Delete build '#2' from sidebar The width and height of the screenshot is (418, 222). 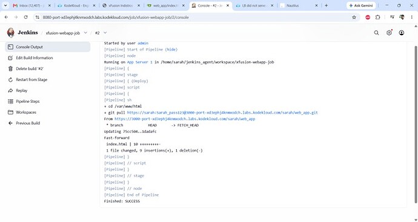pyautogui.click(x=30, y=69)
